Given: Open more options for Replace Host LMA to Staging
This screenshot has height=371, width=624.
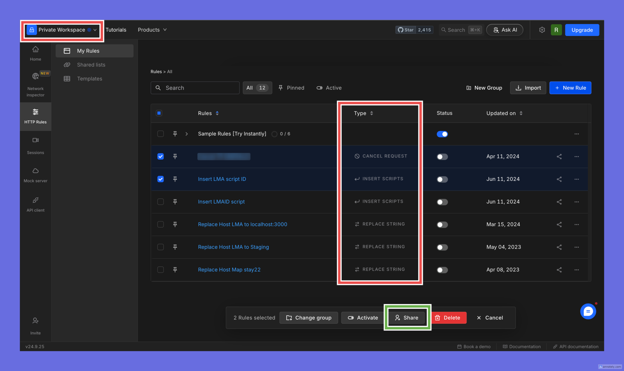Looking at the screenshot, I should 576,247.
